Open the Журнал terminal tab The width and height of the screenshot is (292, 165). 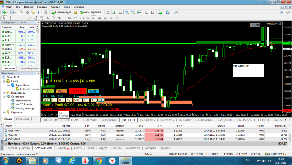click(165, 148)
